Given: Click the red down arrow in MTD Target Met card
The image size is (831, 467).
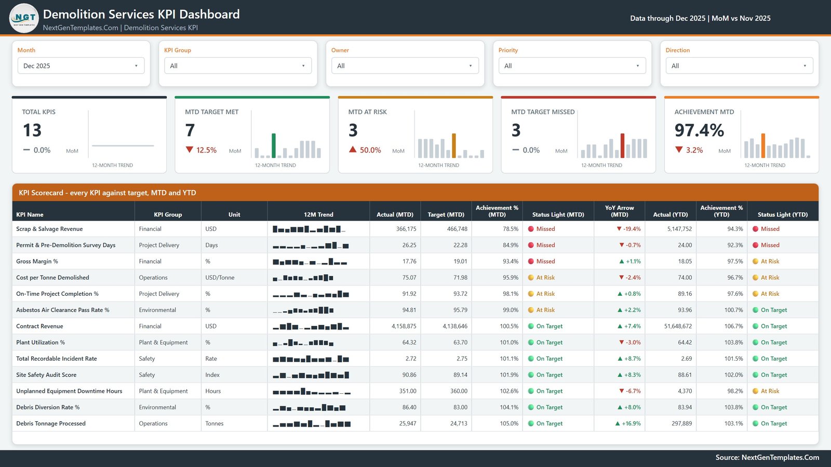Looking at the screenshot, I should tap(189, 149).
